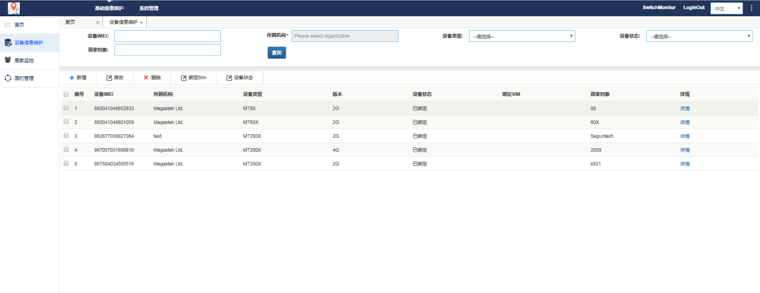Open the 首页 home chart icon in sidebar
This screenshot has width=760, height=293.
tap(8, 25)
